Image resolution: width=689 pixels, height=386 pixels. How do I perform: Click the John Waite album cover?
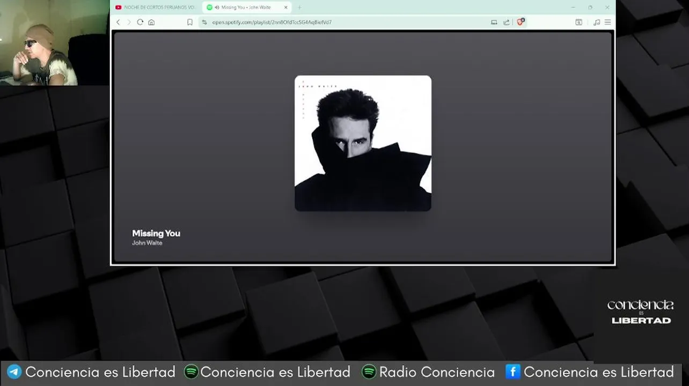tap(363, 143)
